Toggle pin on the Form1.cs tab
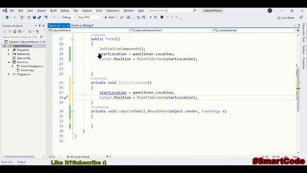The height and width of the screenshot is (173, 307). (x=64, y=25)
